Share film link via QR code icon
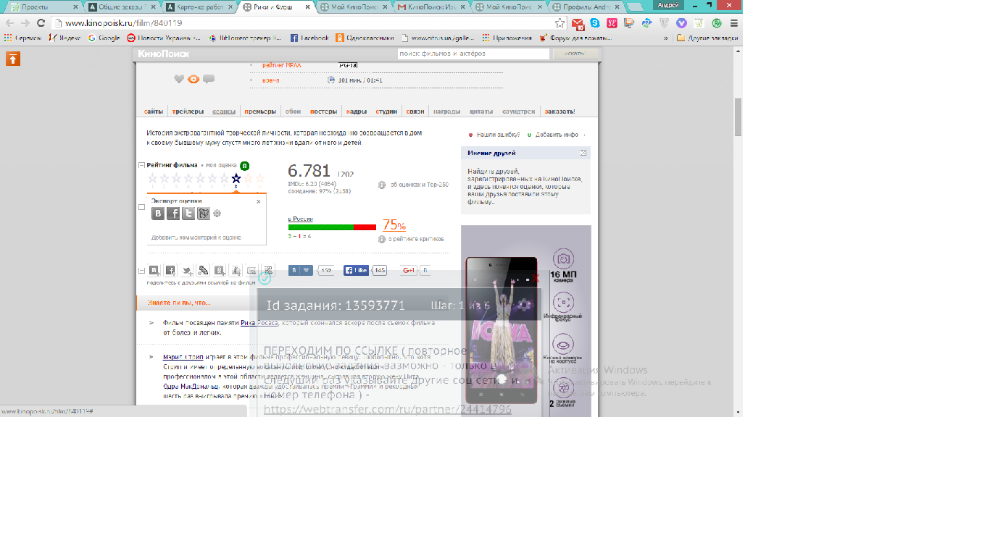This screenshot has width=990, height=556. 267,270
